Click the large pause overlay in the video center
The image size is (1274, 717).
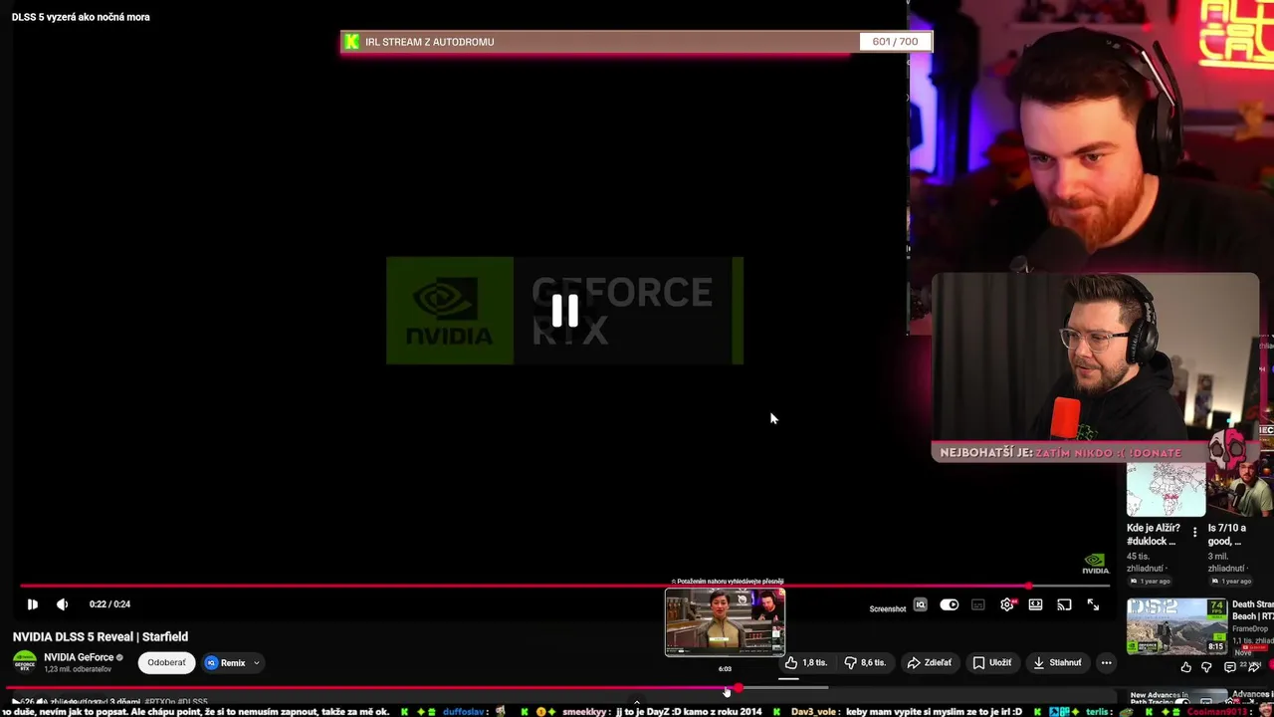(564, 311)
